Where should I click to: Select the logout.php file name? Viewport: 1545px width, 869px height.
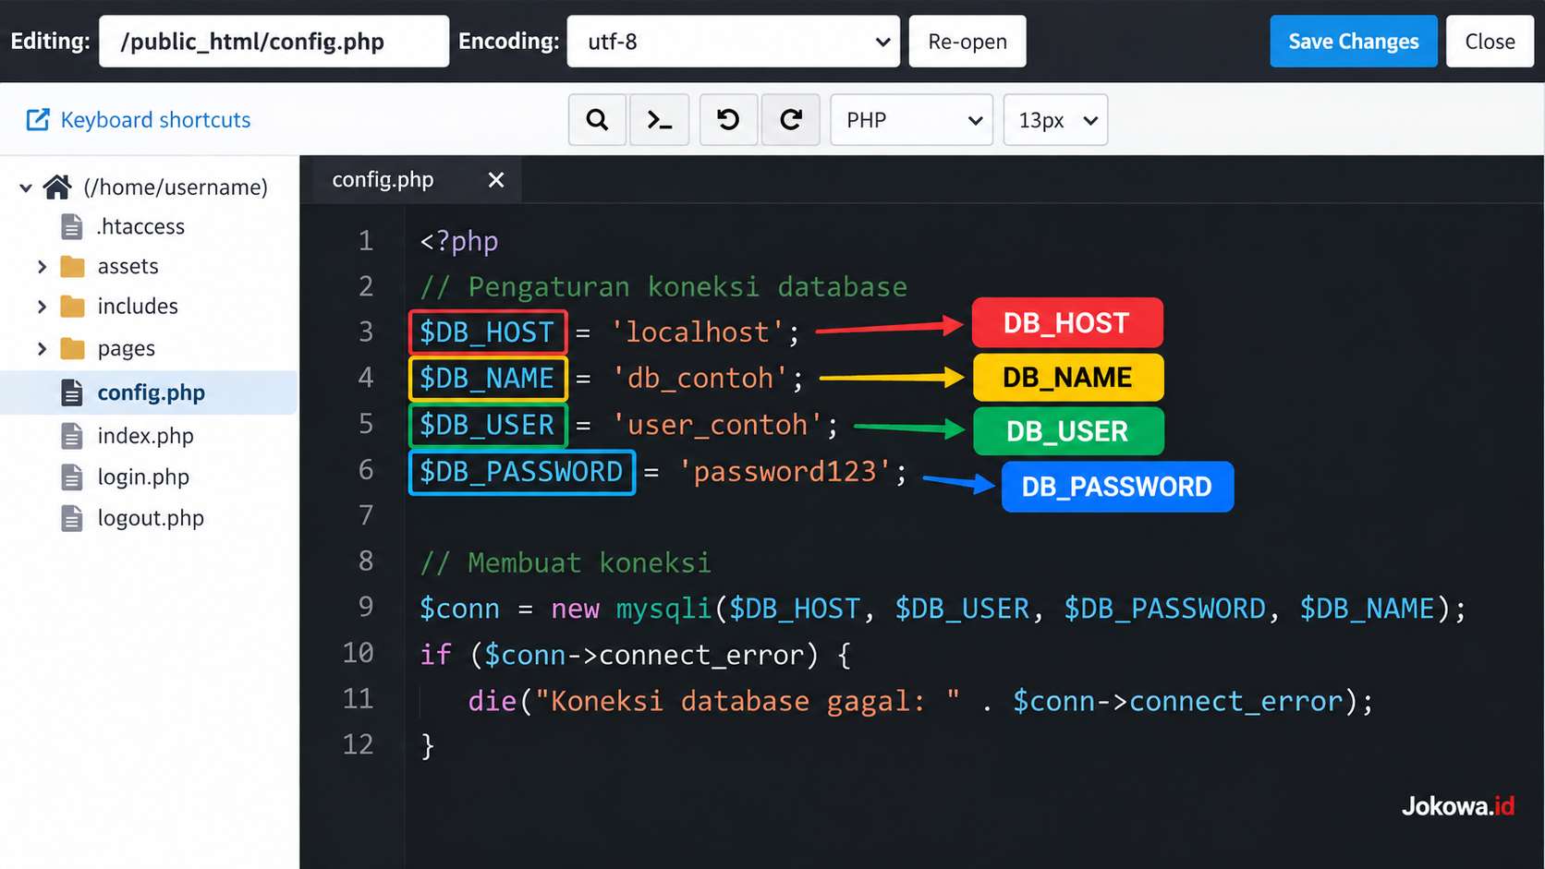pyautogui.click(x=151, y=518)
